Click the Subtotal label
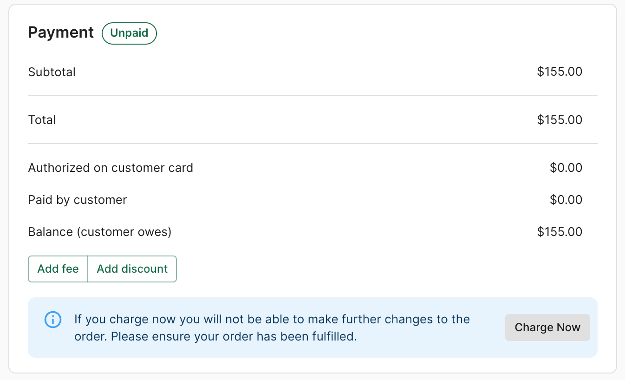Screen dimensions: 625x380 [52, 72]
